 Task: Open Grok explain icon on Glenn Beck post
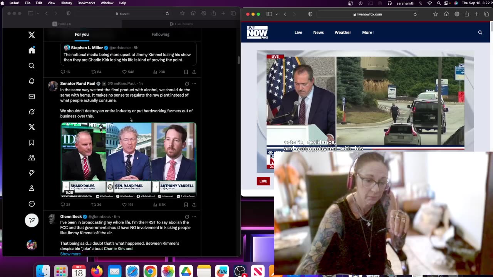[187, 217]
